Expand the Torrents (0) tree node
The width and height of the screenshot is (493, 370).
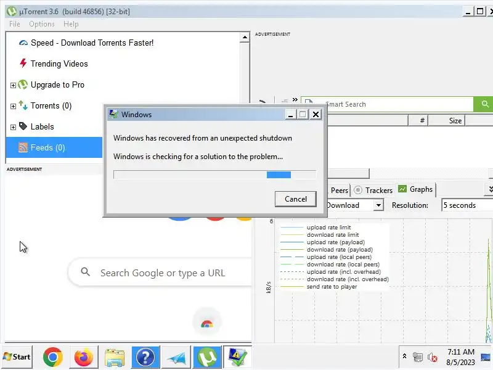pyautogui.click(x=13, y=106)
